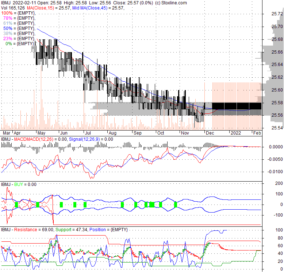Click the -0.0100 MACD axis label

(x=275, y=171)
